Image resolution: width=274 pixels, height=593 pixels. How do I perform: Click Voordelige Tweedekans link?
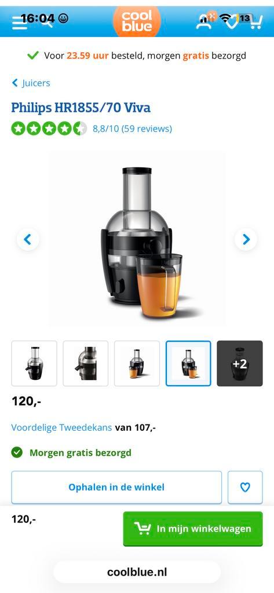click(x=61, y=428)
